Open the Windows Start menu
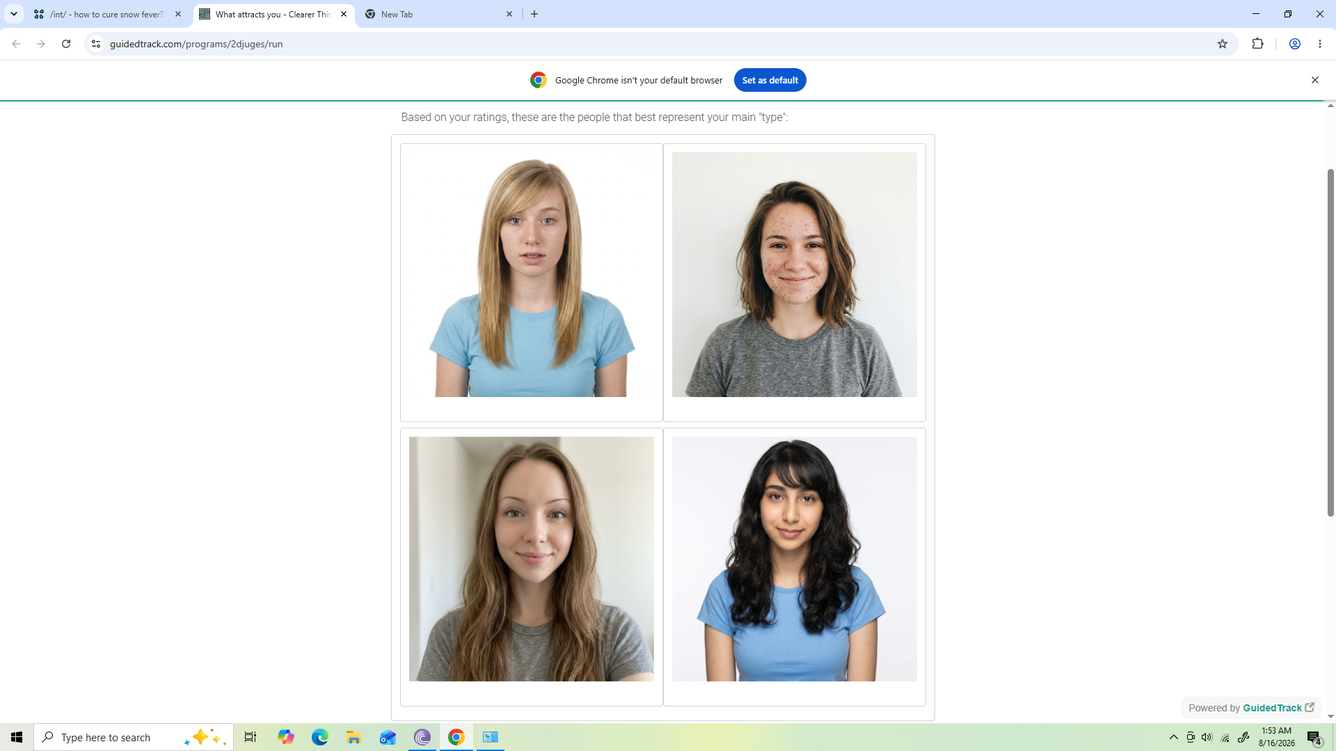Image resolution: width=1336 pixels, height=751 pixels. pos(17,737)
